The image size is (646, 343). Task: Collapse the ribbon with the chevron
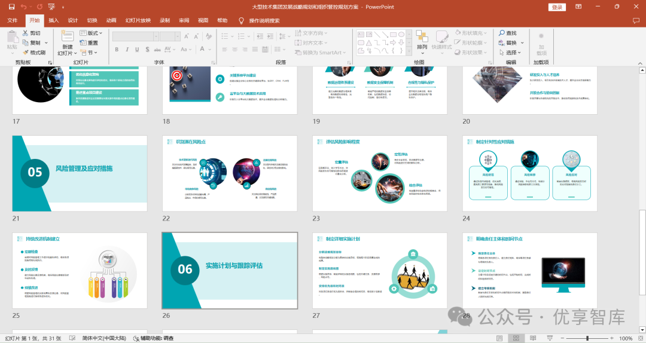point(640,63)
